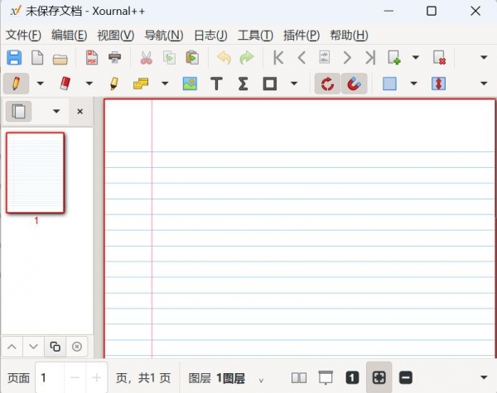
Task: Click the vertical space tool icon
Action: [439, 84]
